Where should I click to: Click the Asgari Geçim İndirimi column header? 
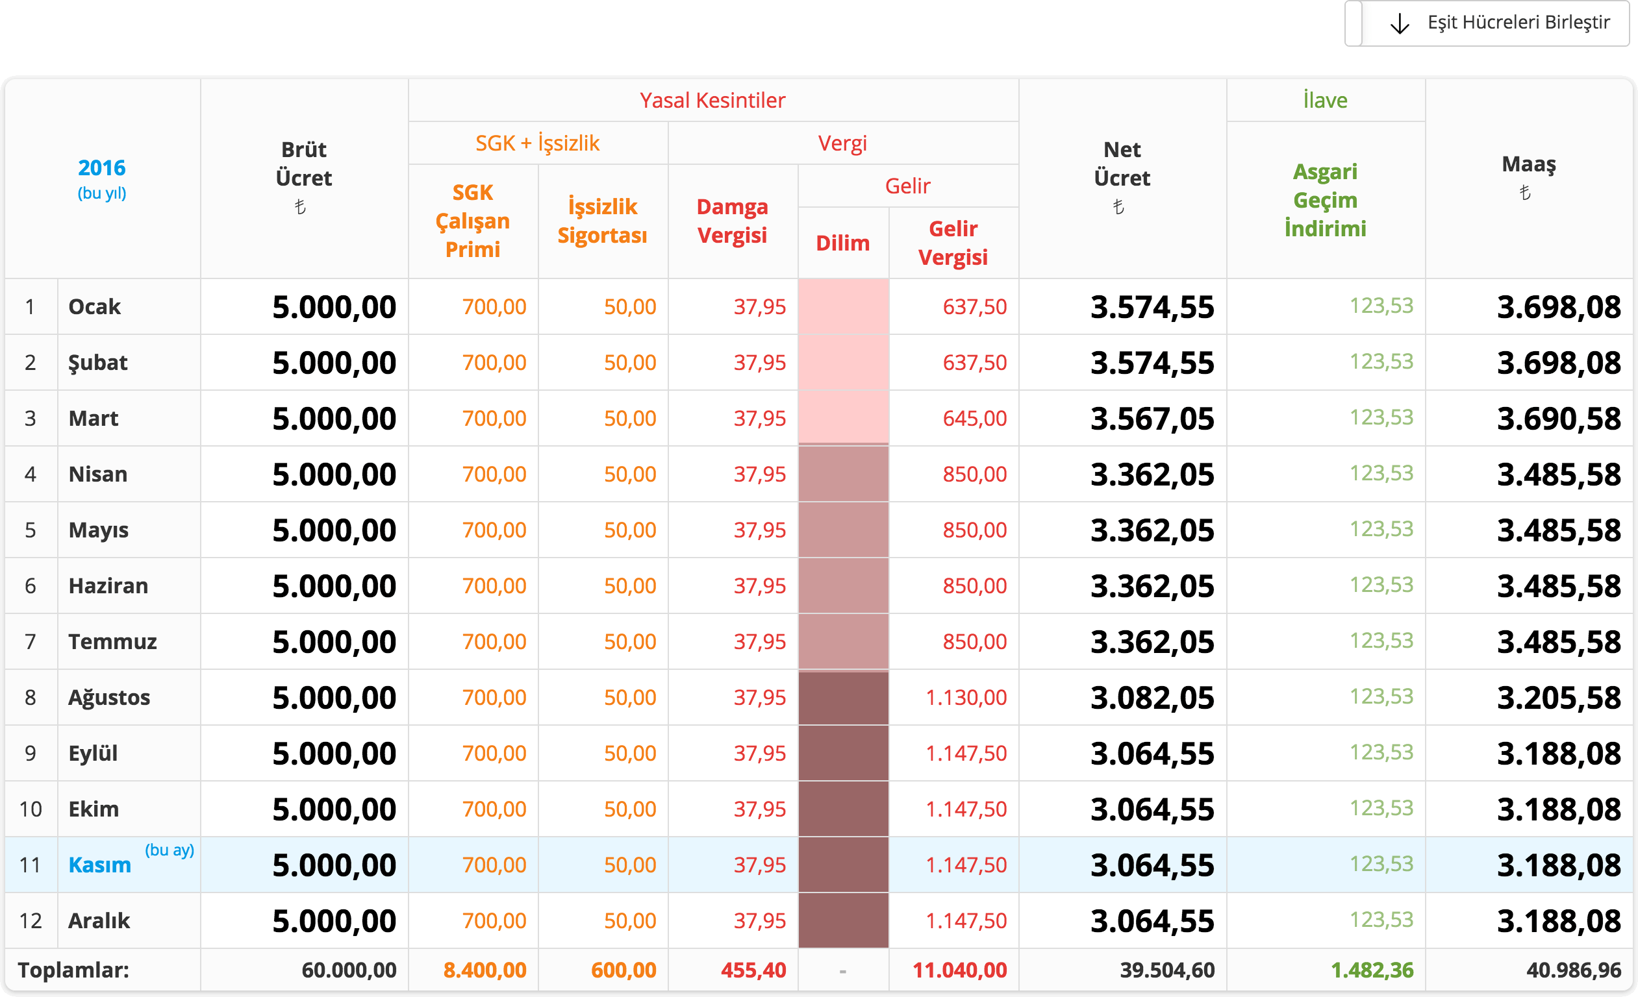pos(1324,200)
